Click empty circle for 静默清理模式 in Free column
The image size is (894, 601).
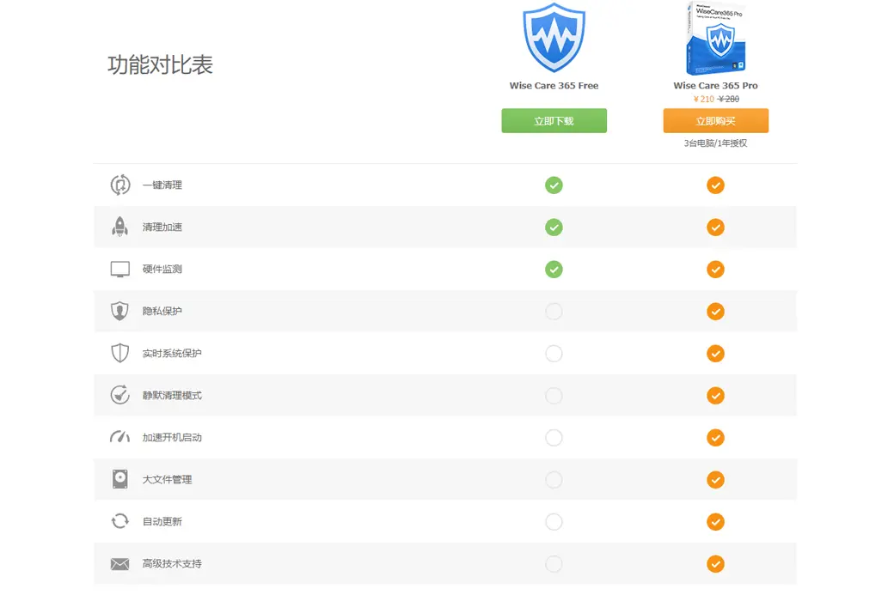[x=554, y=395]
